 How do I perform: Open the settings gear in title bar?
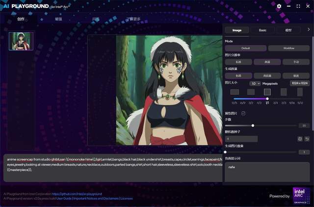point(279,6)
